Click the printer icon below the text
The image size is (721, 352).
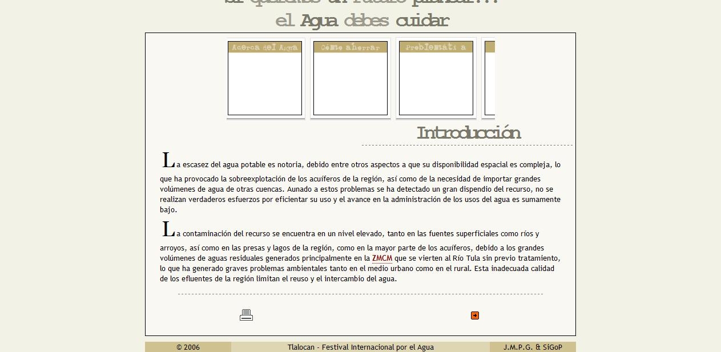click(x=246, y=315)
